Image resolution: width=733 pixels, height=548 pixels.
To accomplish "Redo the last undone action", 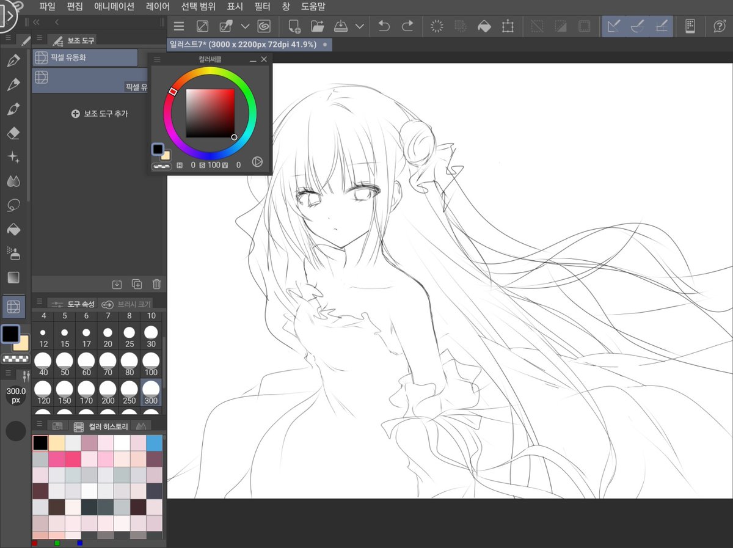I will [407, 26].
